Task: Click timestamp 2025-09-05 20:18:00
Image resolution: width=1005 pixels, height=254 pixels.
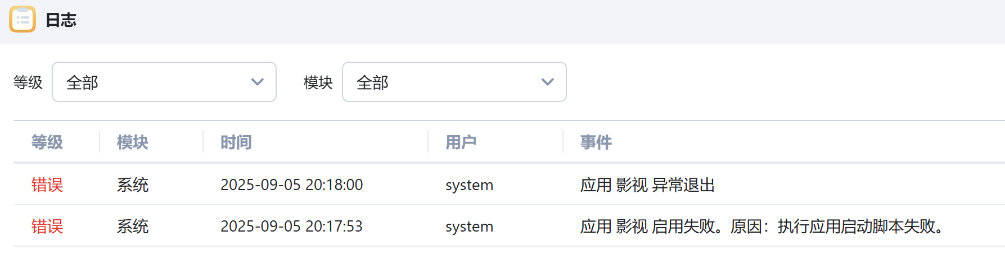Action: point(292,184)
